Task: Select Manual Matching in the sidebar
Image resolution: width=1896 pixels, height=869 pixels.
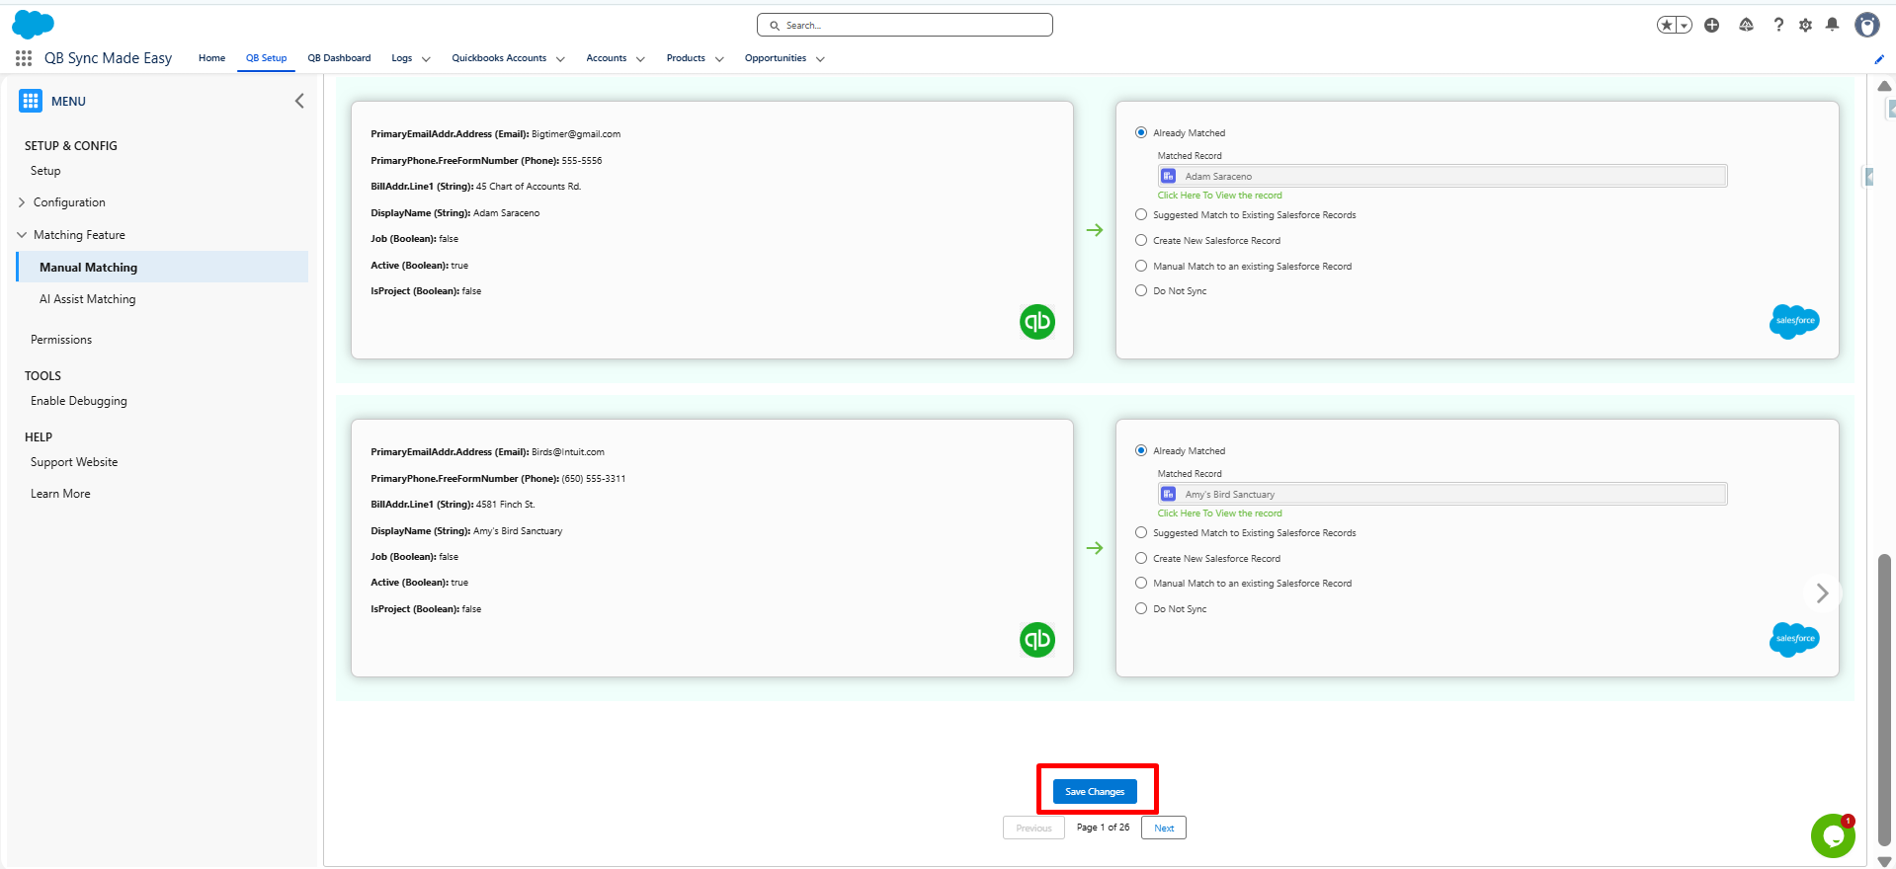Action: pyautogui.click(x=162, y=267)
